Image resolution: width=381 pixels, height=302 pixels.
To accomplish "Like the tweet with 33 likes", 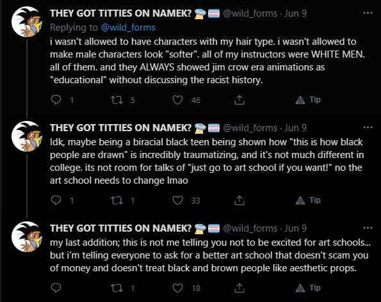I will click(177, 200).
